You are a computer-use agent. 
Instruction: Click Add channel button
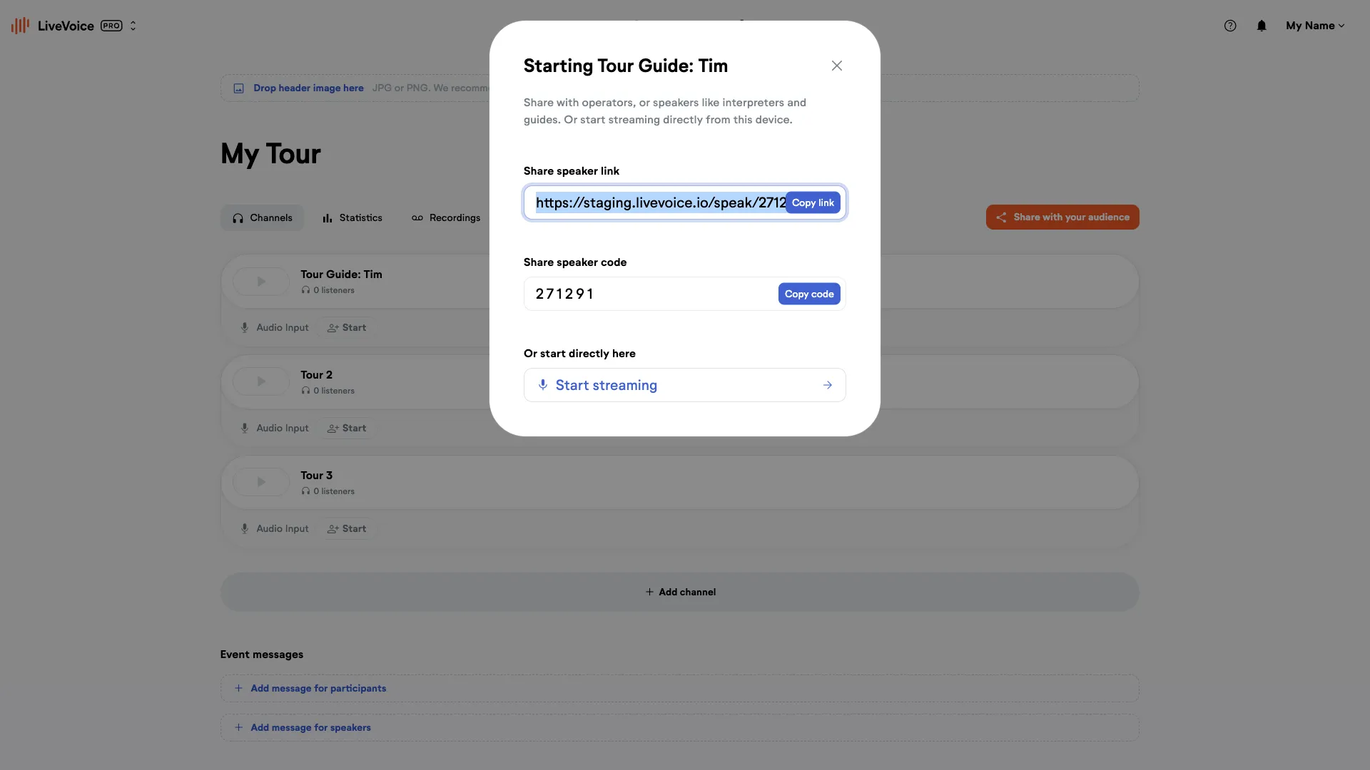(x=680, y=592)
